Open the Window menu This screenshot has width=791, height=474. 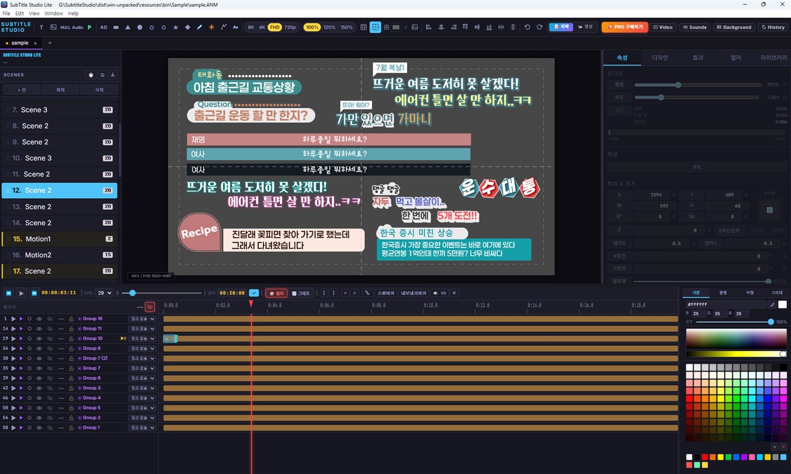(54, 13)
